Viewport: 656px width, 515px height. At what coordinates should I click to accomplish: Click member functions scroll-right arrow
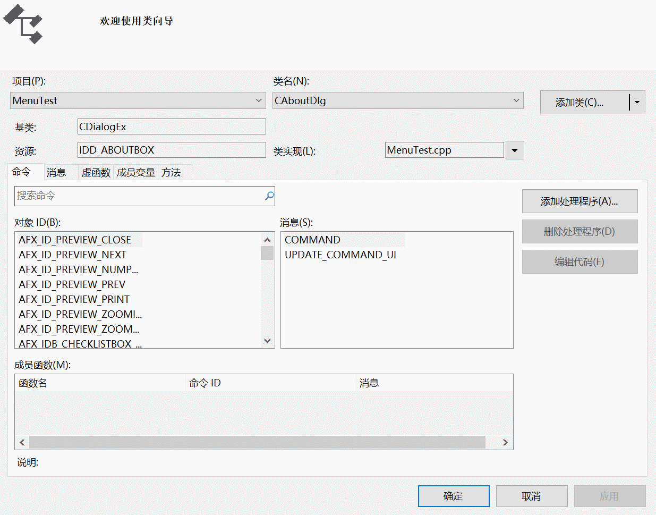coord(505,442)
